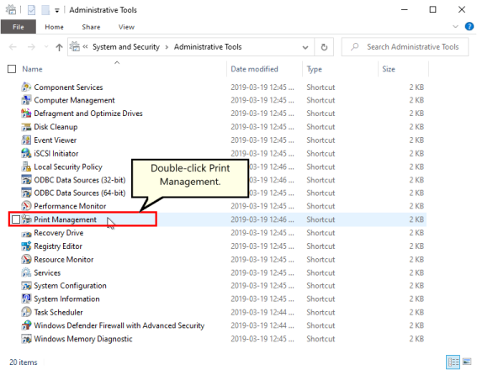Select the Services entry name
The height and width of the screenshot is (370, 477).
47,272
